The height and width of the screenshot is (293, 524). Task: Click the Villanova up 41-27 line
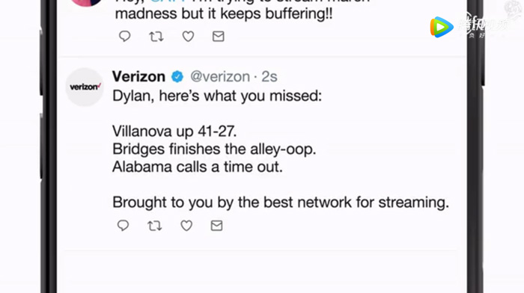[x=174, y=131]
